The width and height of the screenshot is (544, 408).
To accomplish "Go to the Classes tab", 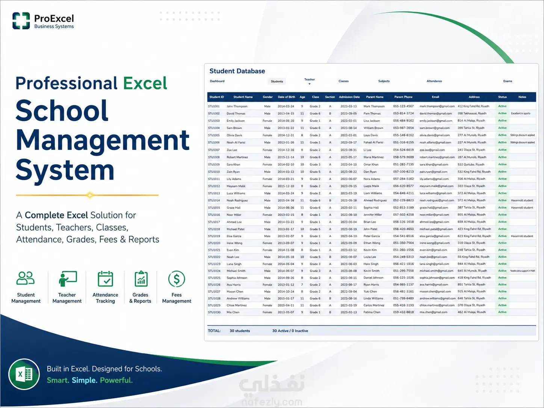I will [x=343, y=81].
